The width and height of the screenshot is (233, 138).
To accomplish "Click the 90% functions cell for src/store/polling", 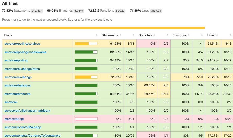I will [181, 60].
